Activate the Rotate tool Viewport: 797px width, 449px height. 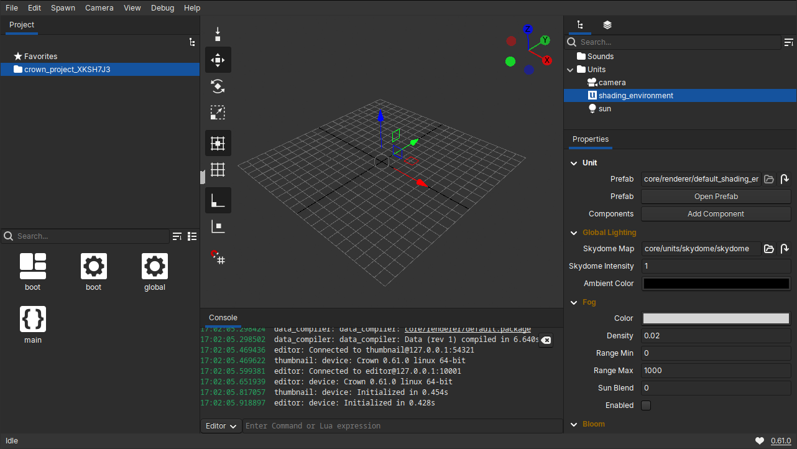218,86
